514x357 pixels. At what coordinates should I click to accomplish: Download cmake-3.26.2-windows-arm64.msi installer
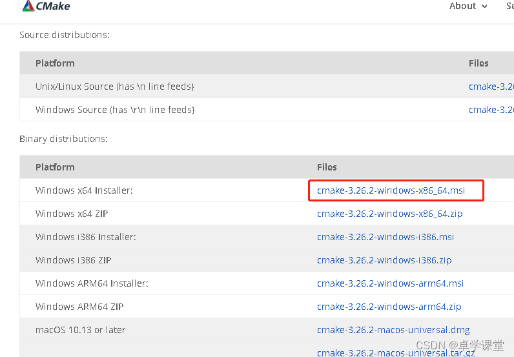pos(390,283)
